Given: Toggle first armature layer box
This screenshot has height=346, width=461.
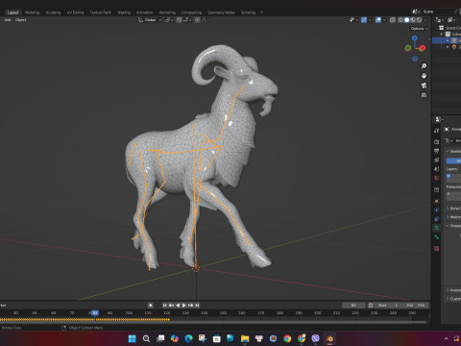Looking at the screenshot, I should click(x=449, y=176).
